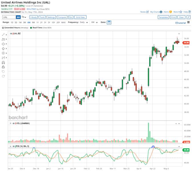Viewport: 192px width, 171px height.
Task: Open the text annotation tool
Action: (3, 39)
